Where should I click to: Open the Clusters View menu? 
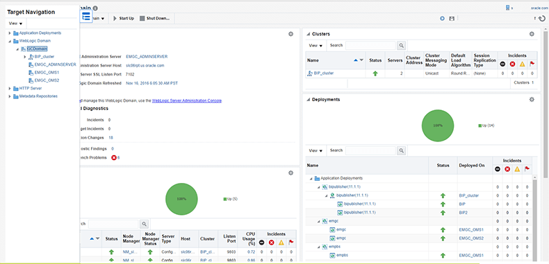[316, 46]
